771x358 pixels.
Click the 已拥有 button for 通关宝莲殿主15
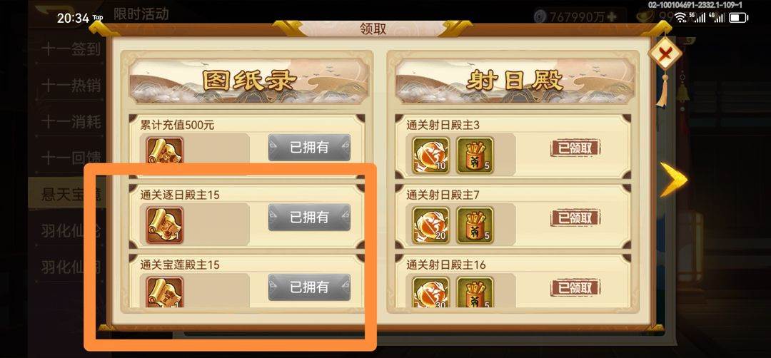[x=309, y=287]
